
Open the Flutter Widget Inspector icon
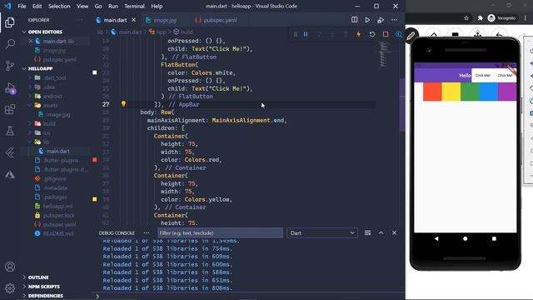click(x=399, y=34)
